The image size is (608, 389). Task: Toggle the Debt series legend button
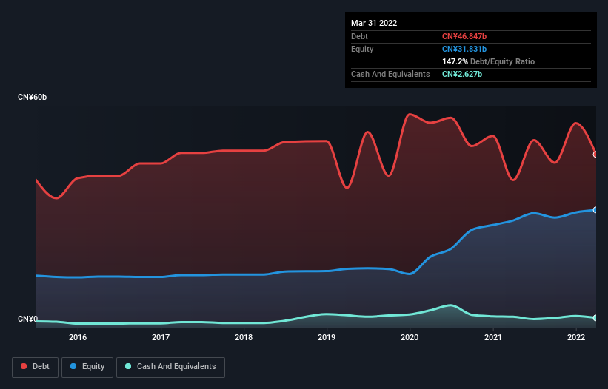(x=36, y=367)
